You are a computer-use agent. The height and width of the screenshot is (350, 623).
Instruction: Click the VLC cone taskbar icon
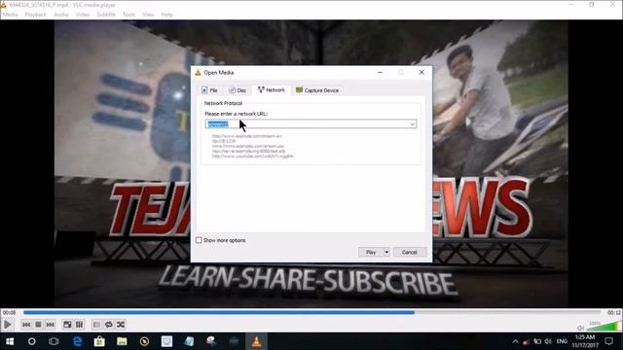[x=257, y=341]
